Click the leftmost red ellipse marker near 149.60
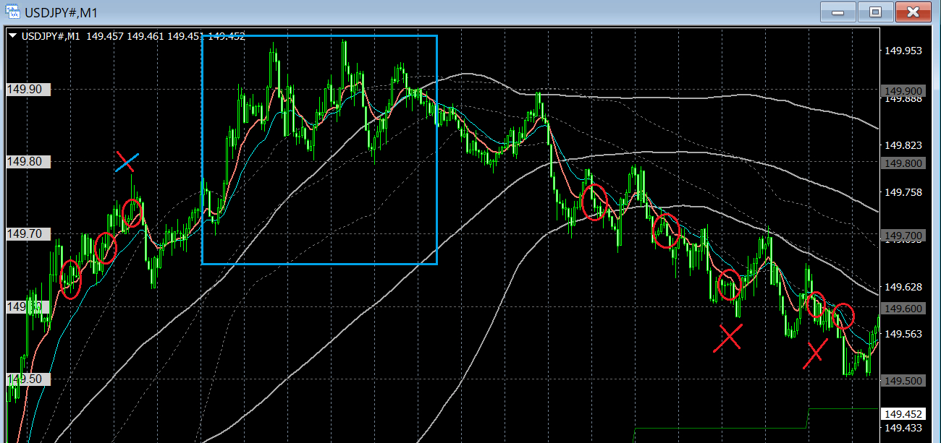The image size is (941, 443). (x=70, y=279)
